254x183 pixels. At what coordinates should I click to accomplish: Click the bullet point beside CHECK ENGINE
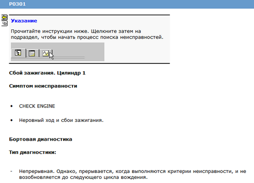pos(12,106)
